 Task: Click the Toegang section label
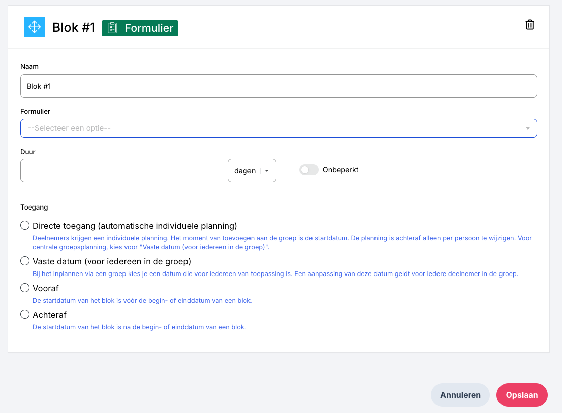pos(34,207)
